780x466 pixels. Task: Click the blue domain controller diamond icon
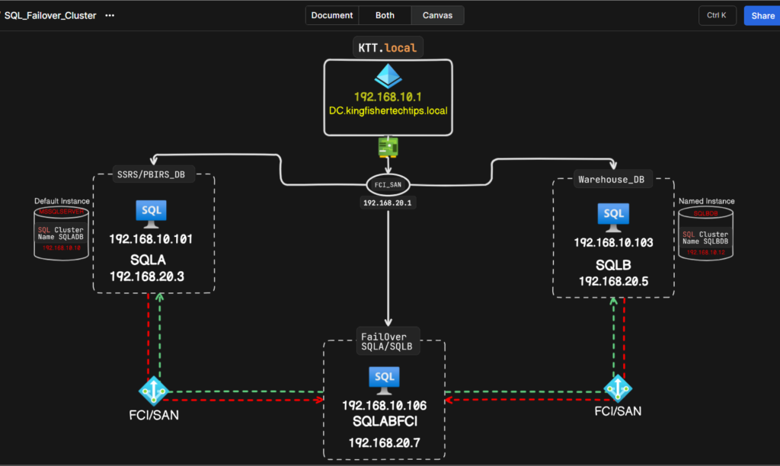point(388,76)
